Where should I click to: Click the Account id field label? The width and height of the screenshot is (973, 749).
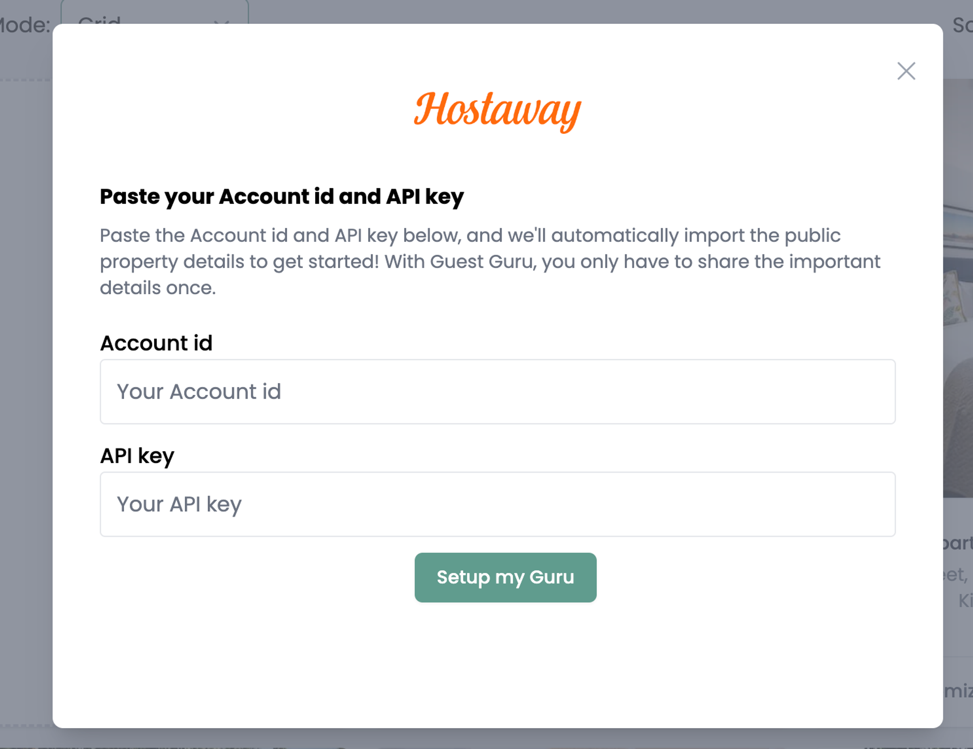(x=156, y=343)
